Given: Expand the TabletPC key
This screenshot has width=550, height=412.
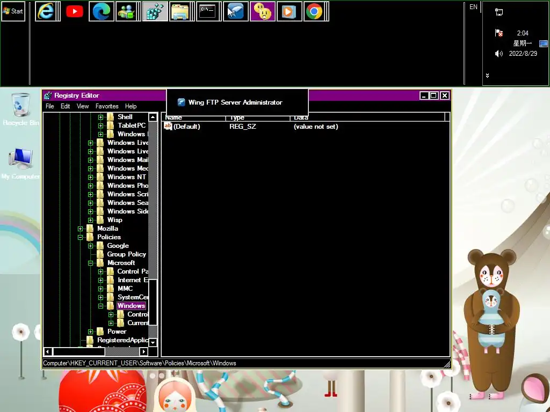Looking at the screenshot, I should pos(100,126).
